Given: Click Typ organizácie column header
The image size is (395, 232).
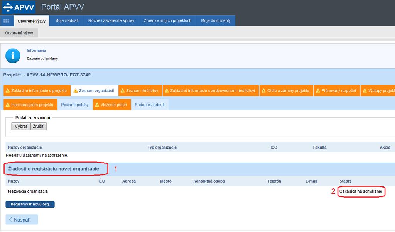Looking at the screenshot, I should click(162, 147).
